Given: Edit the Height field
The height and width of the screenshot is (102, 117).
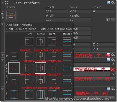Looking at the screenshot, I should click(x=80, y=20).
